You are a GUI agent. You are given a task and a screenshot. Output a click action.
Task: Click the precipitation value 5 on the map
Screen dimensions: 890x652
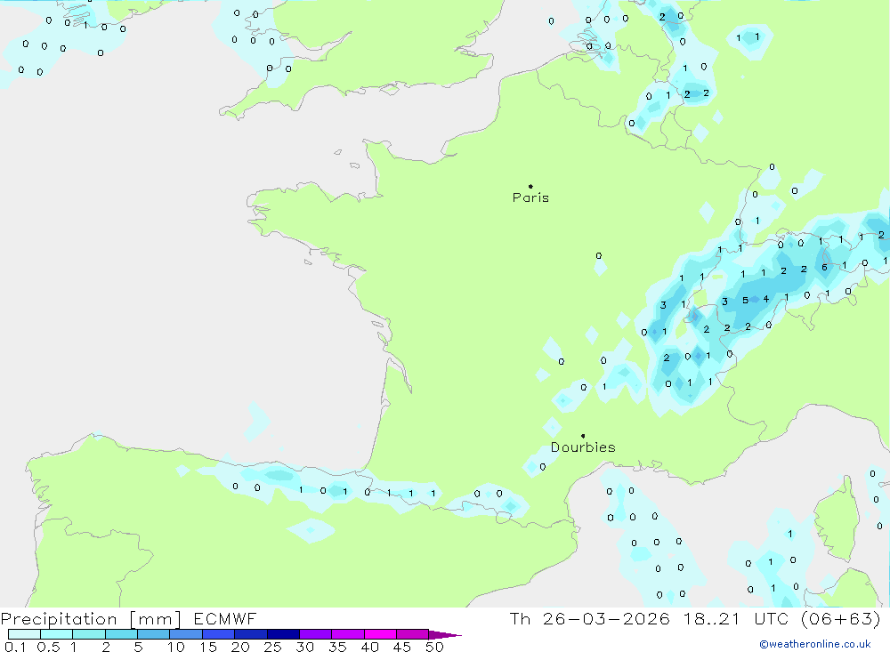745,300
